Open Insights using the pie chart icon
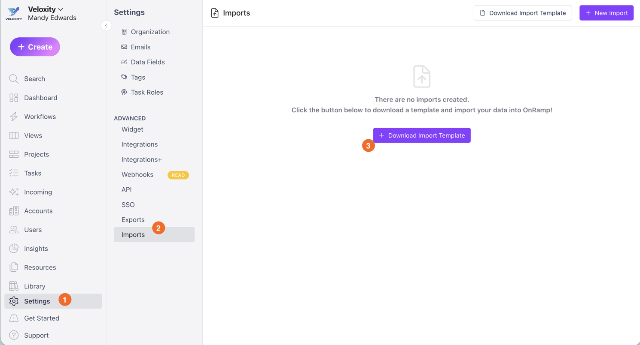 click(14, 249)
